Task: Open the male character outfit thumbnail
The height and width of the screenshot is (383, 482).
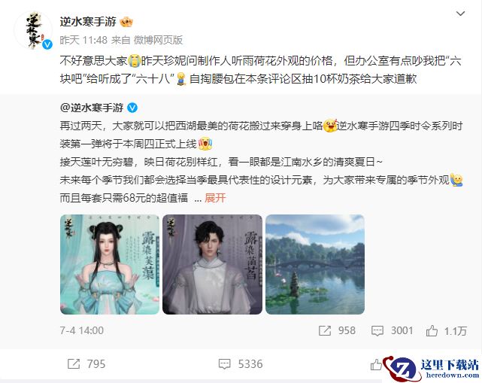Action: [x=212, y=264]
